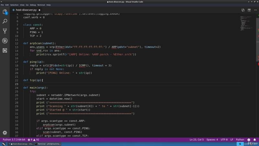Open the Selection menu
The image size is (259, 146).
coord(14,5)
